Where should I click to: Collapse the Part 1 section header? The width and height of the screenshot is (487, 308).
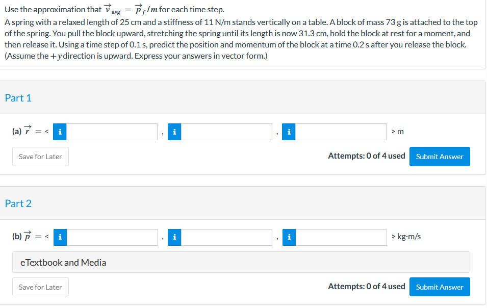(18, 98)
